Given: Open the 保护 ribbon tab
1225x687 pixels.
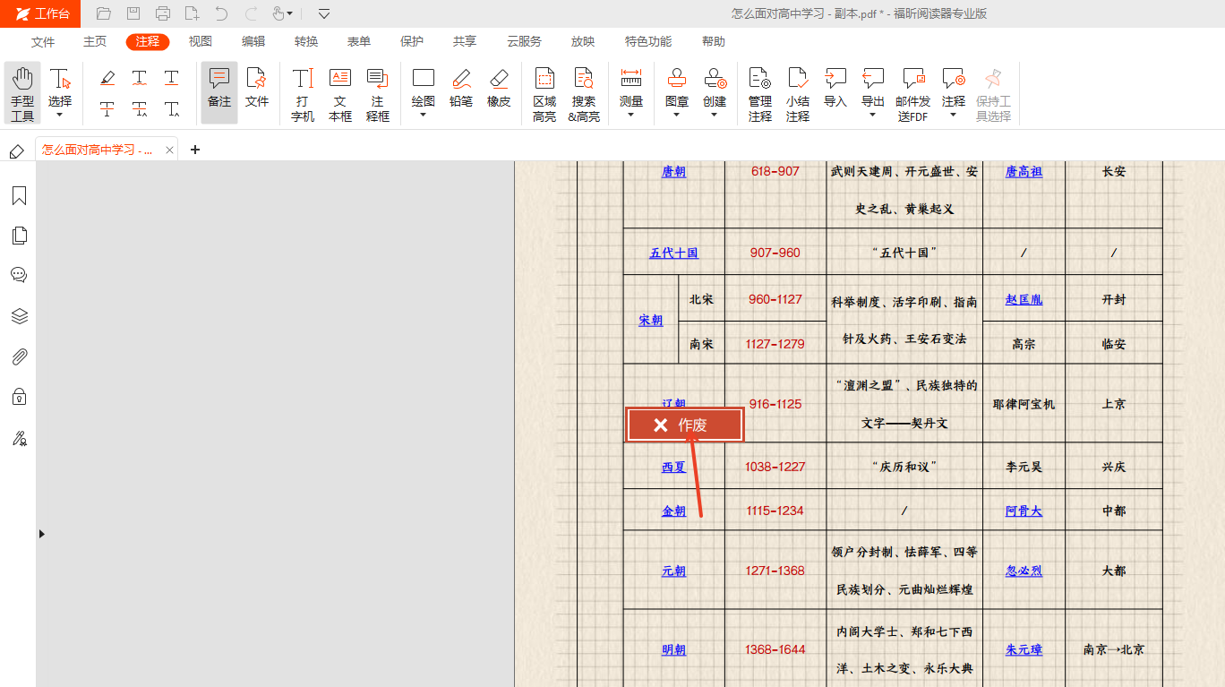Looking at the screenshot, I should [412, 41].
